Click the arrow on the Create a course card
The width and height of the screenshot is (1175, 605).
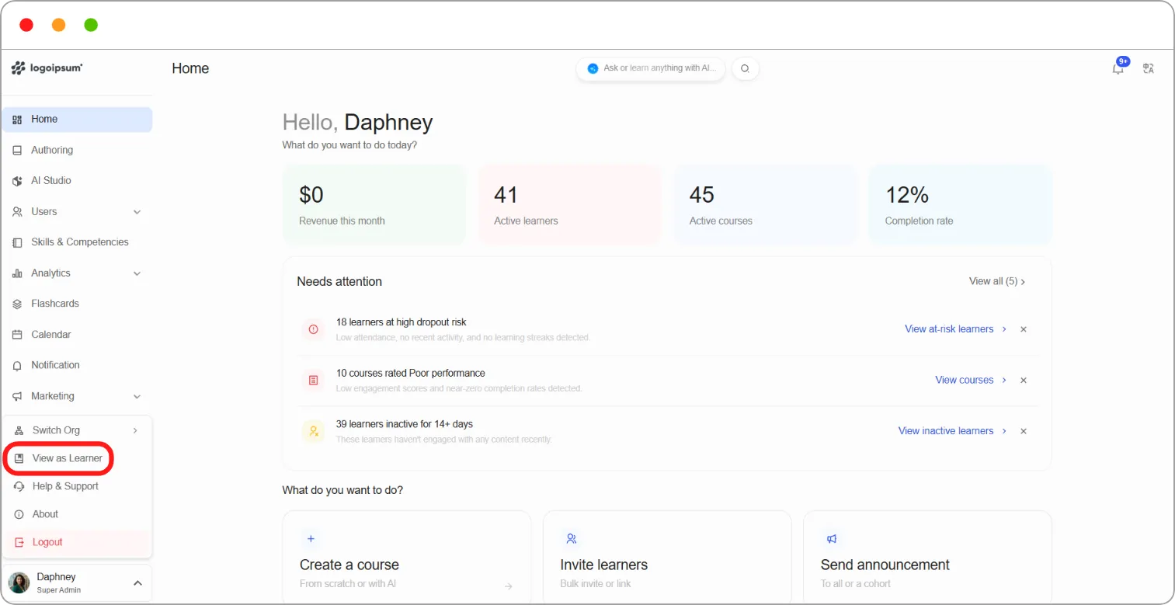[509, 586]
